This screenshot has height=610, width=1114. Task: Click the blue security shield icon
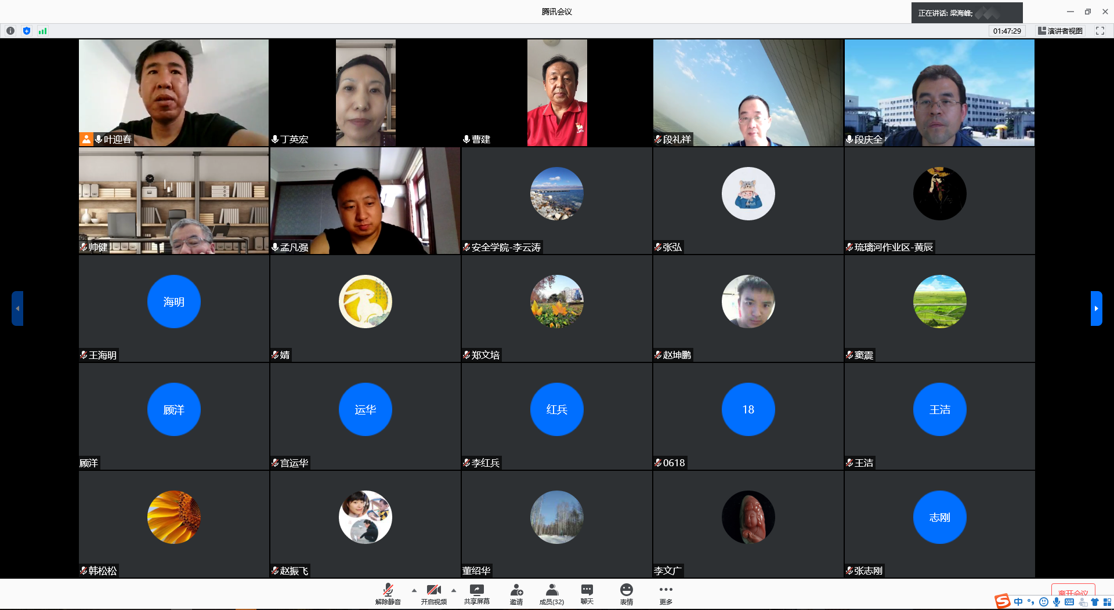tap(27, 31)
